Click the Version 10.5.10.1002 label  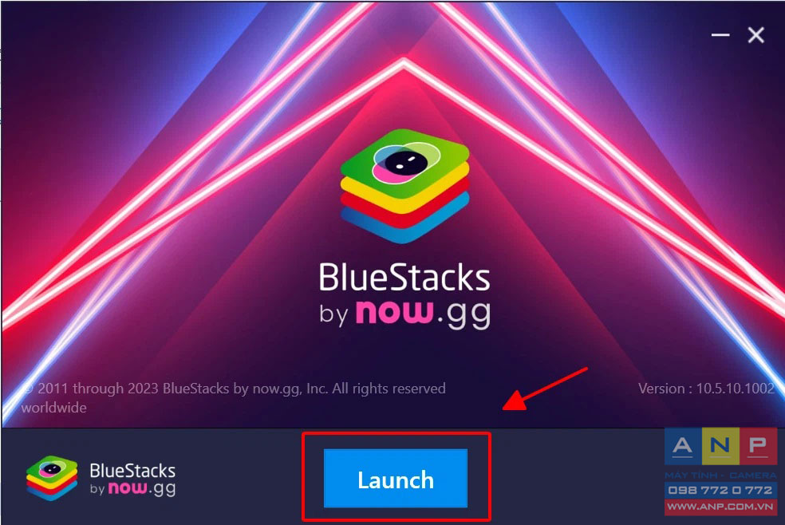click(x=706, y=389)
